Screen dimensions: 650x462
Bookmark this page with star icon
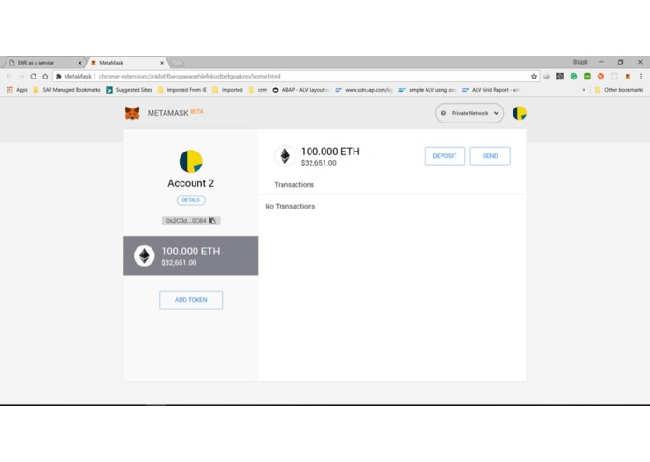(x=534, y=77)
